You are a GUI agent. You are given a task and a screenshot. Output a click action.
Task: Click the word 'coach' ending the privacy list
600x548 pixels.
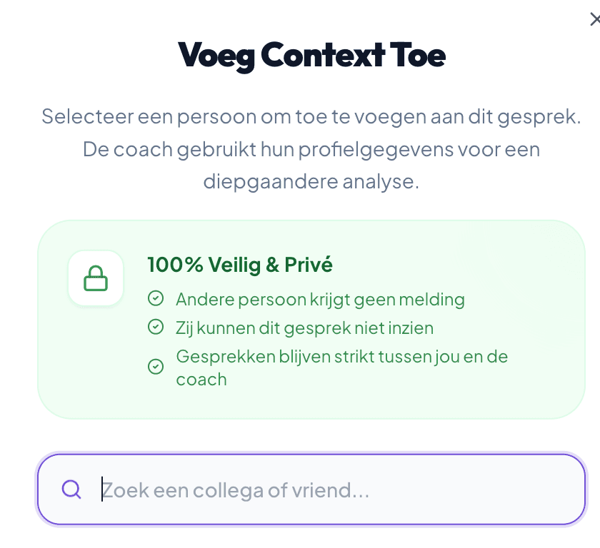[x=201, y=379]
